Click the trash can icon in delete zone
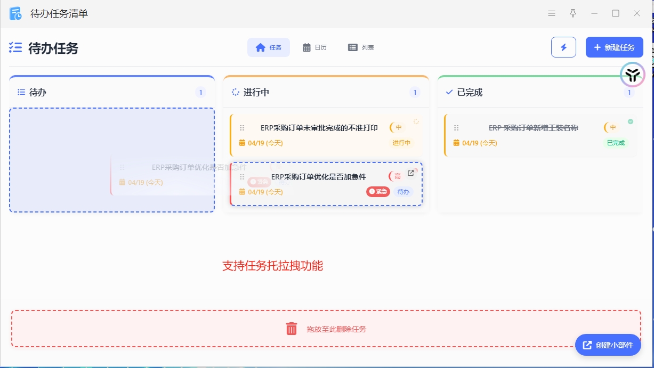 point(292,329)
